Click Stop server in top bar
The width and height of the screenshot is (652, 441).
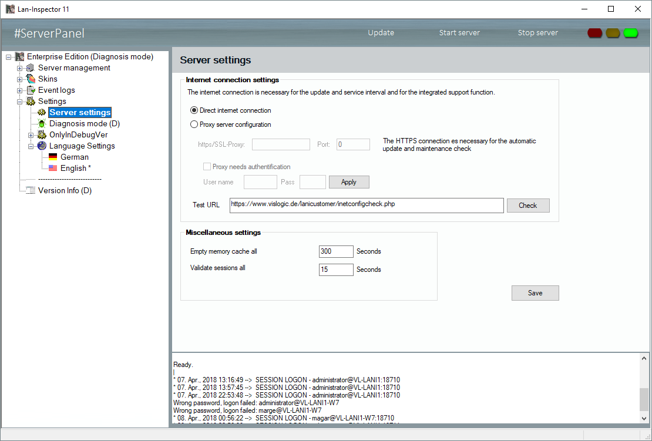pyautogui.click(x=537, y=33)
